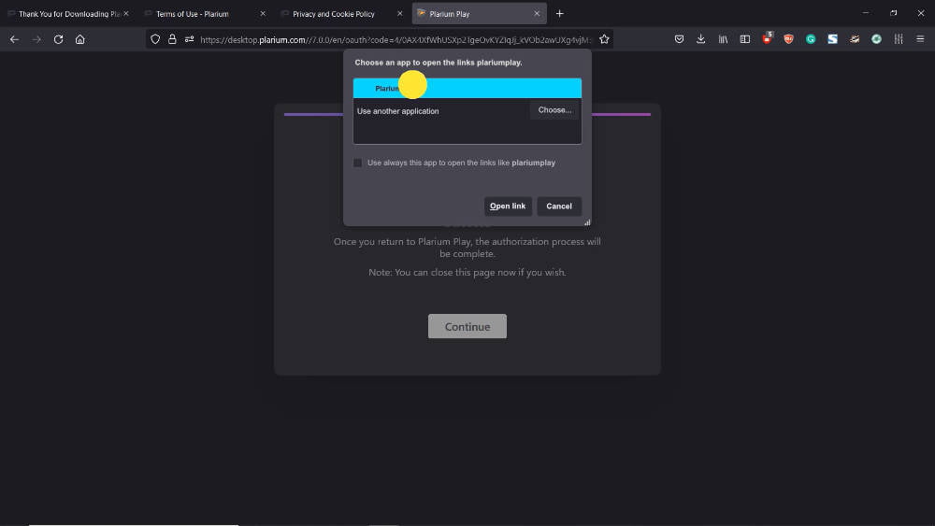Click the sliders extension icon left of the menu
The width and height of the screenshot is (935, 526).
[x=898, y=39]
